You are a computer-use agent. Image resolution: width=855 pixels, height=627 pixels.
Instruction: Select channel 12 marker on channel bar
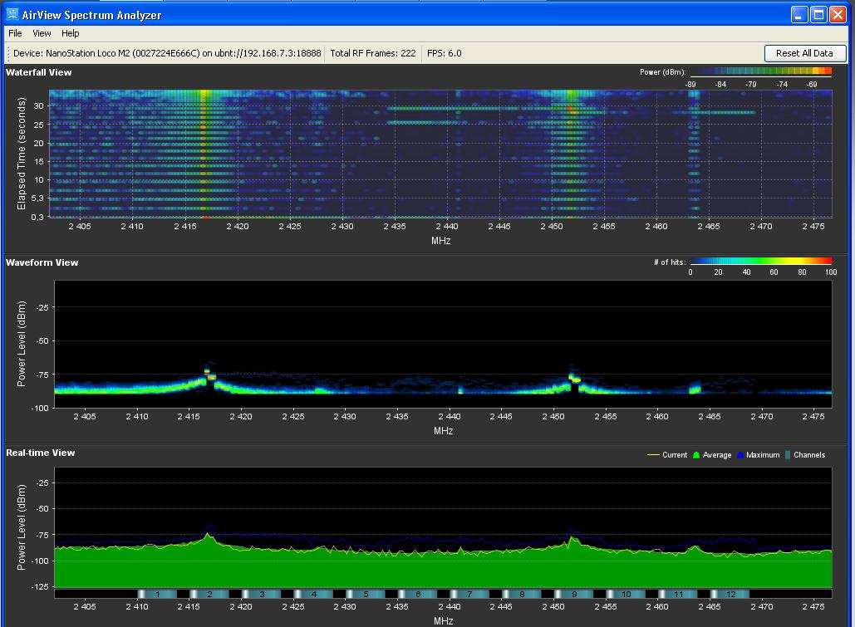pyautogui.click(x=730, y=595)
